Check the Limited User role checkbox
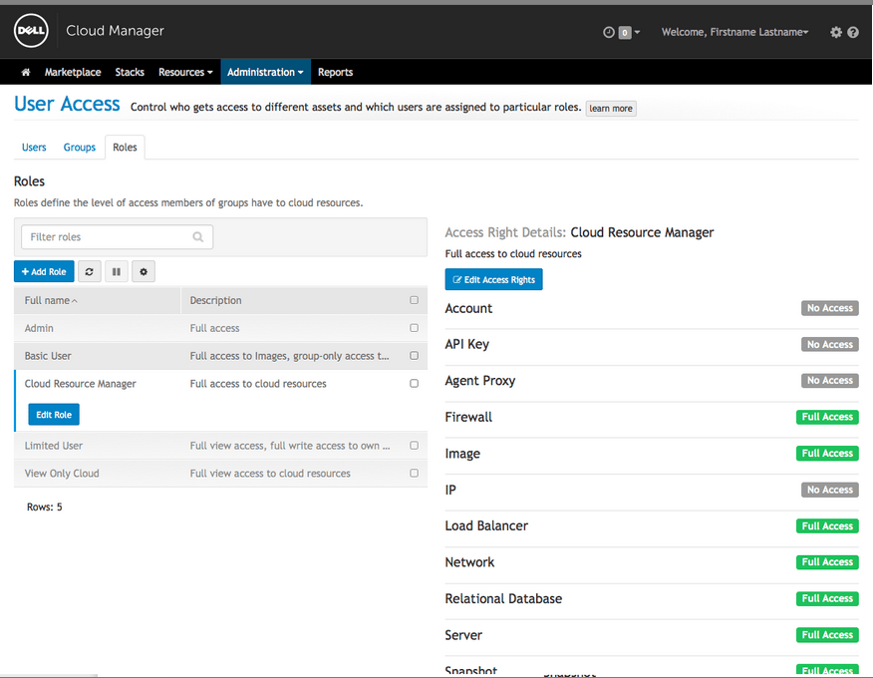Image resolution: width=873 pixels, height=678 pixels. 414,445
